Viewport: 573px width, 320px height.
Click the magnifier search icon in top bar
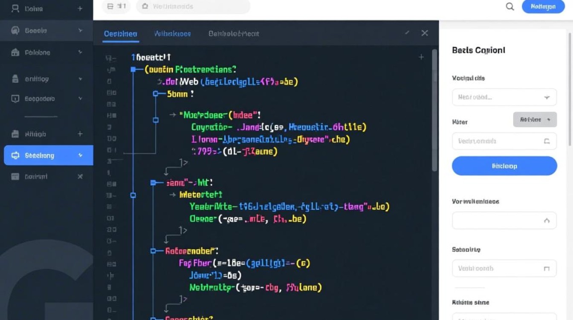pos(510,7)
